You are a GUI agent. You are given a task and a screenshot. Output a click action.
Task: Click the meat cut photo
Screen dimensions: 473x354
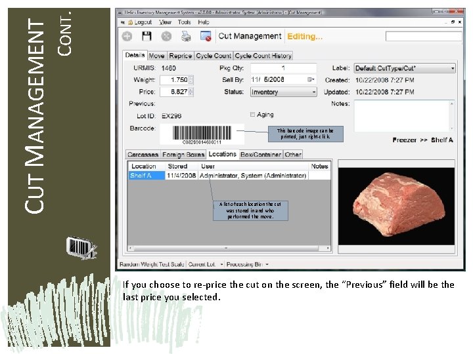tap(396, 206)
